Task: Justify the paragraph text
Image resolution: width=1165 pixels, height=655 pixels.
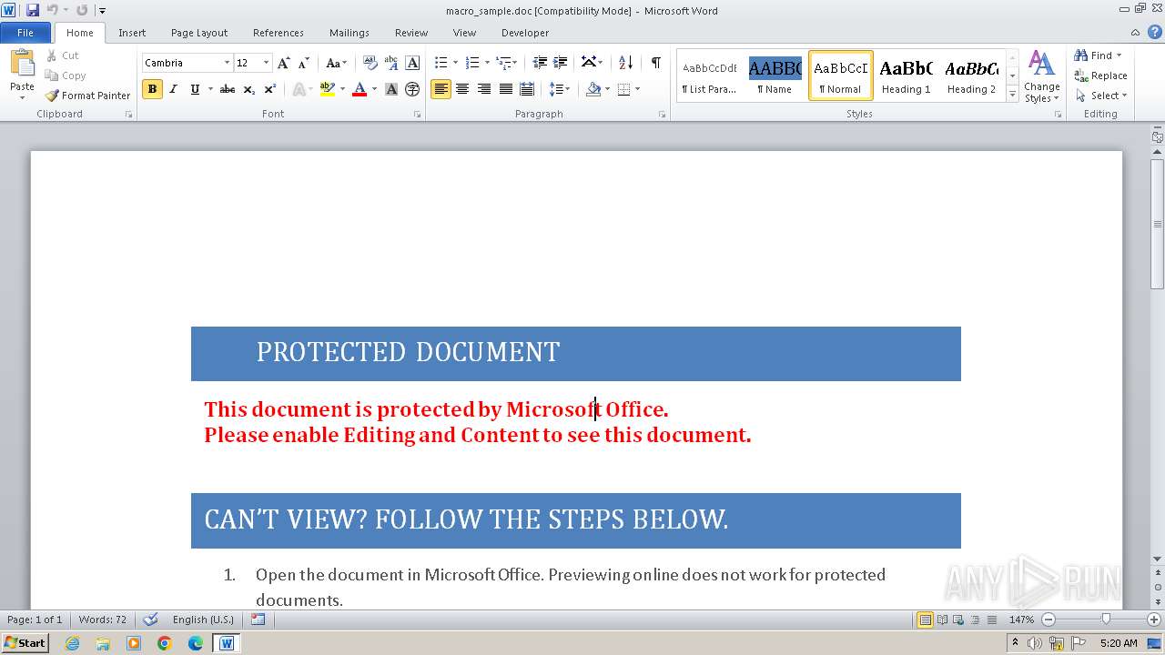Action: (x=505, y=89)
